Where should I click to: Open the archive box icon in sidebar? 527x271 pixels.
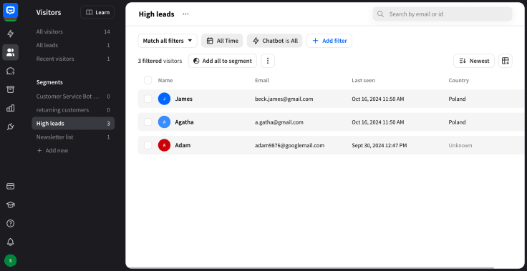(x=11, y=89)
